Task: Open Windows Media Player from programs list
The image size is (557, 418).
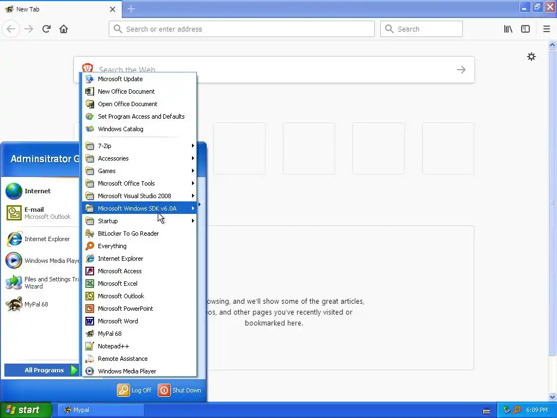Action: point(139,371)
